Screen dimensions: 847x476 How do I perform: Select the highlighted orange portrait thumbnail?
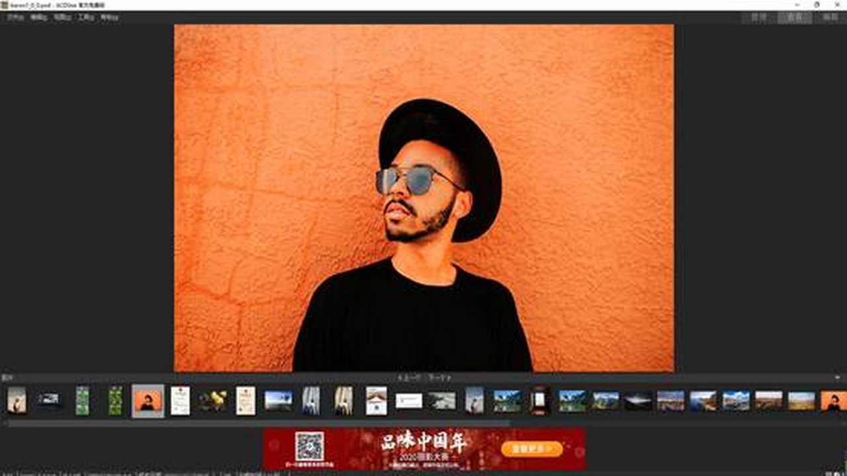148,401
